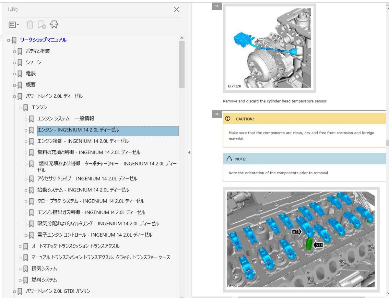This screenshot has width=389, height=298.
Task: Open the 始動システム bookmark entry
Action: tap(83, 190)
